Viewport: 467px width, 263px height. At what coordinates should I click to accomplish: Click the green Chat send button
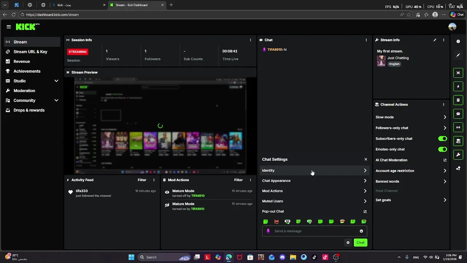360,243
